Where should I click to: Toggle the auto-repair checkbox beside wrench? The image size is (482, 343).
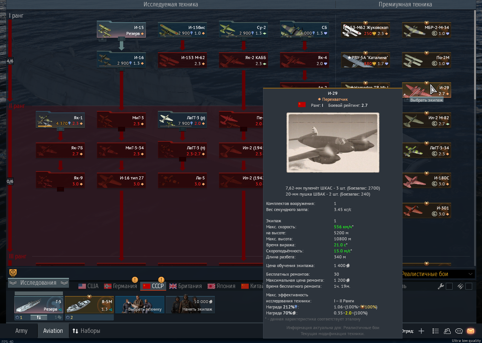pyautogui.click(x=449, y=286)
